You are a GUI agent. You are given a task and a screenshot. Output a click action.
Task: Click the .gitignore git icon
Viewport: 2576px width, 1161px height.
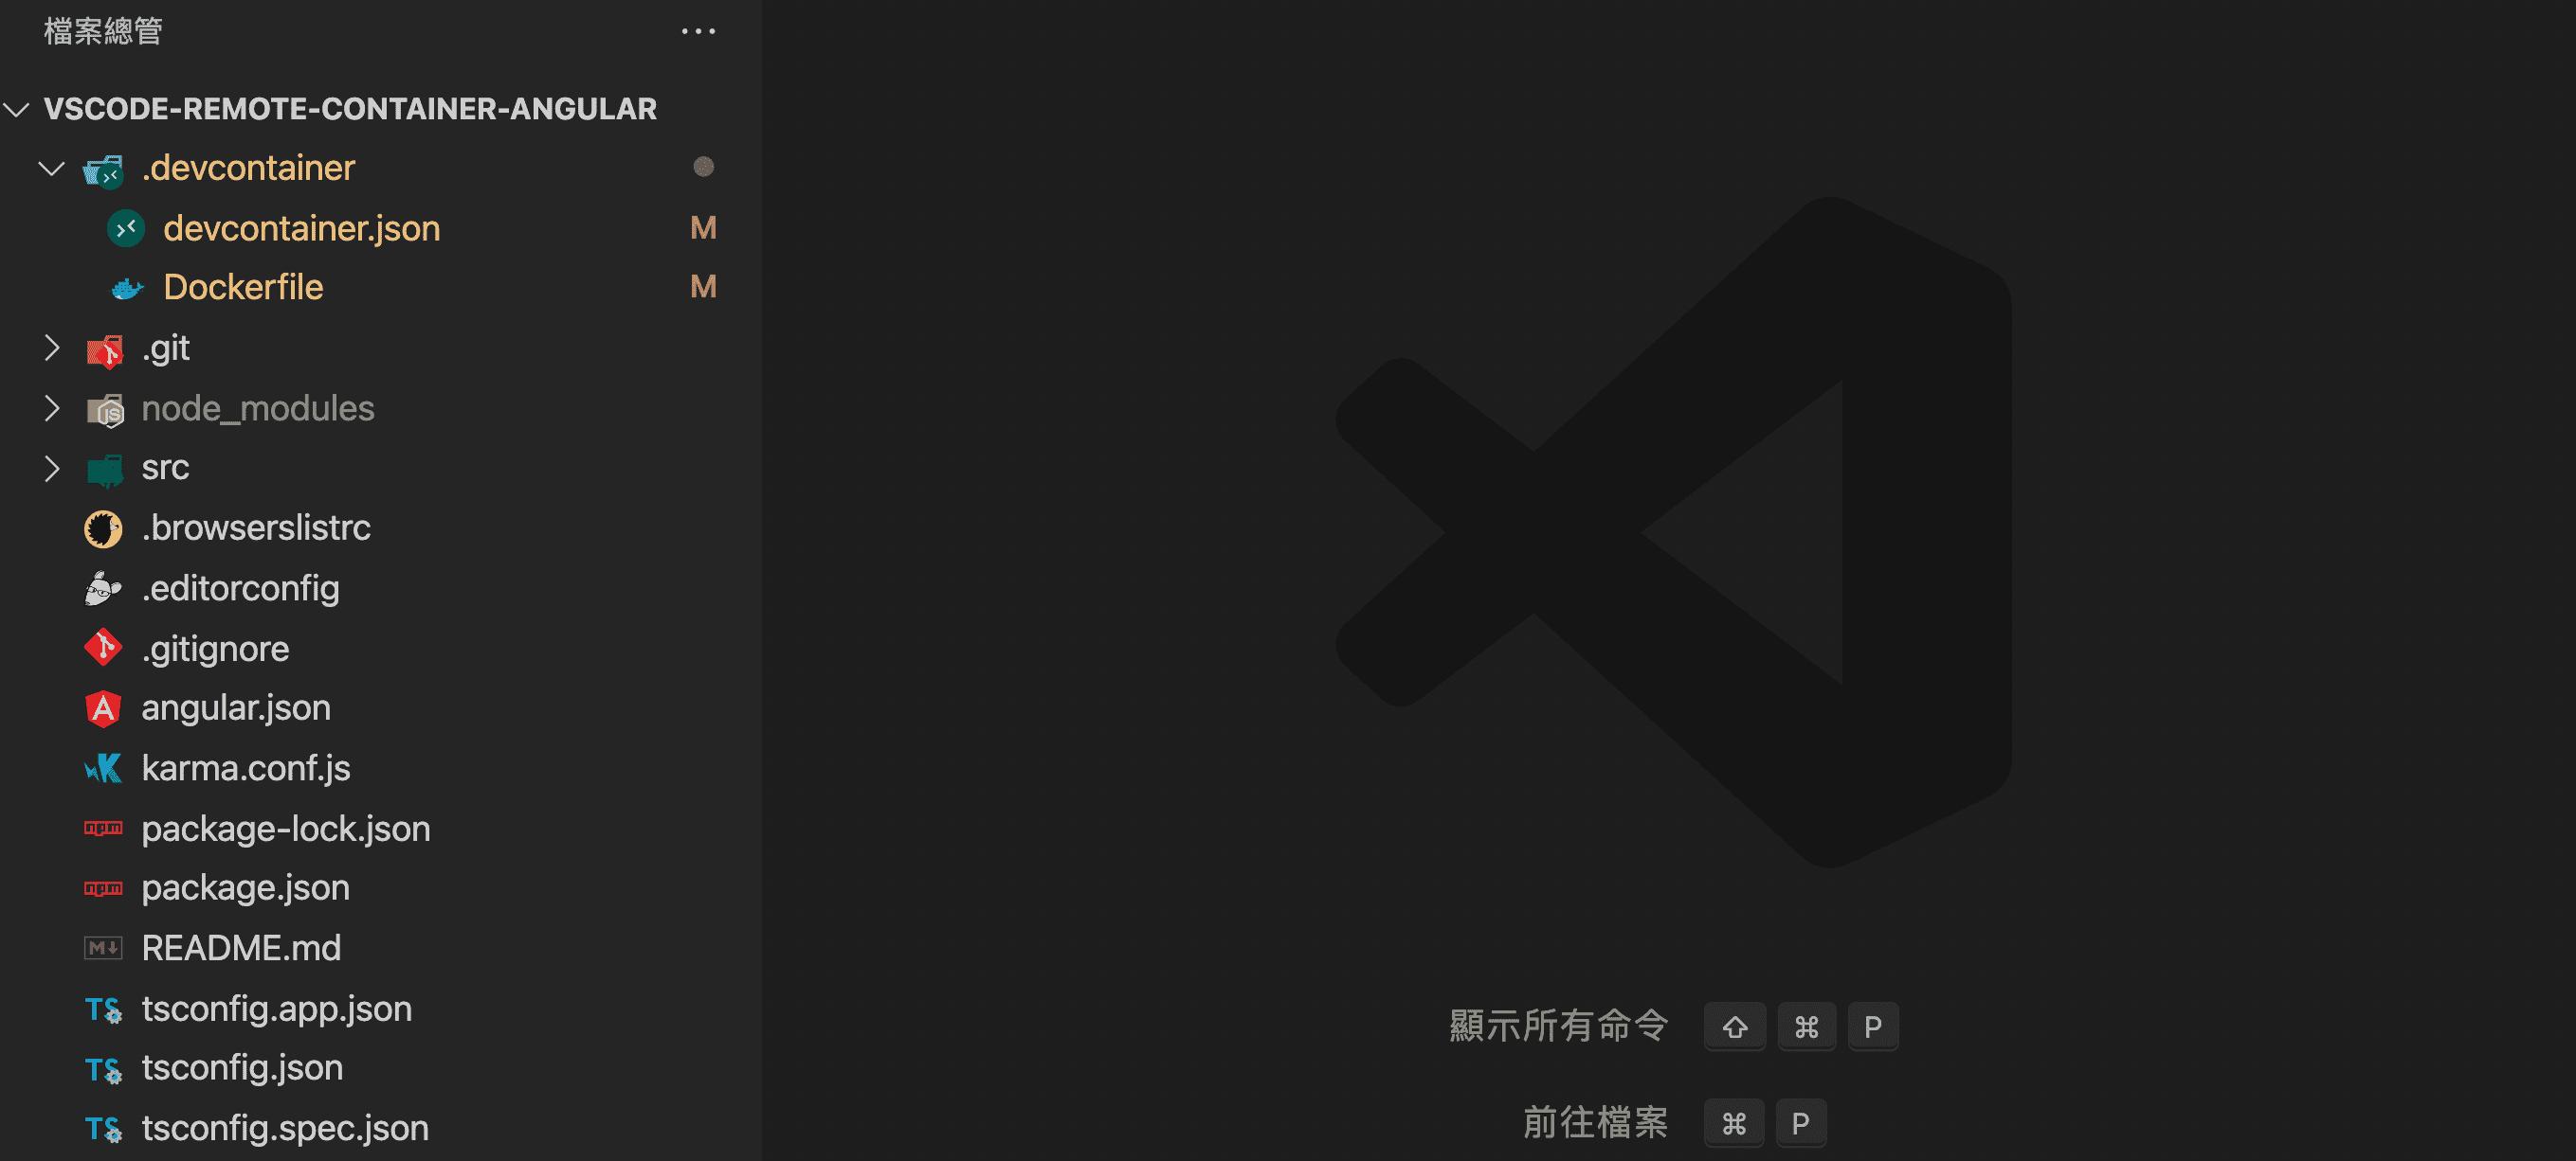(x=103, y=649)
